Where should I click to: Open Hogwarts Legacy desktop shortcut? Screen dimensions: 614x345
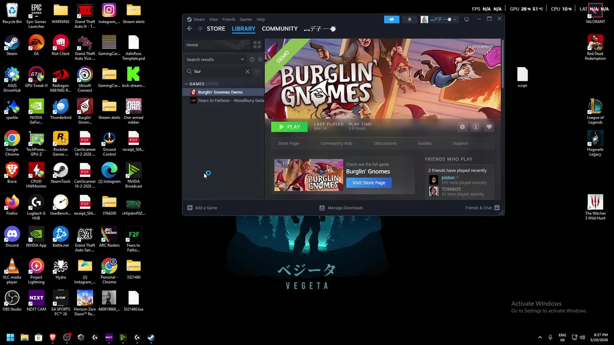tap(595, 143)
